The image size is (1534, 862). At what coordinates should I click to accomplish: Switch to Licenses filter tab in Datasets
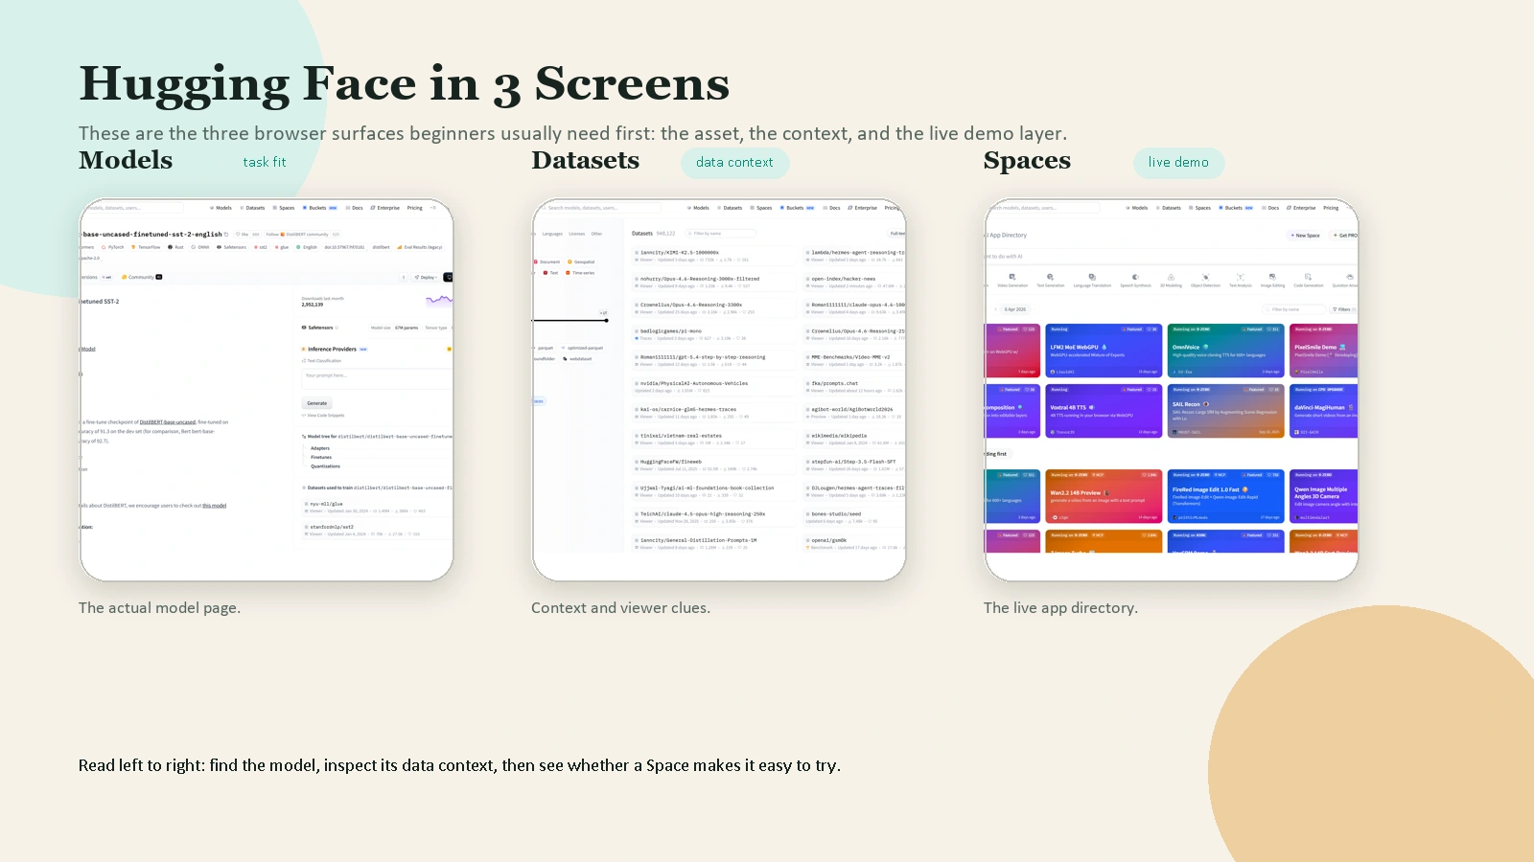577,234
